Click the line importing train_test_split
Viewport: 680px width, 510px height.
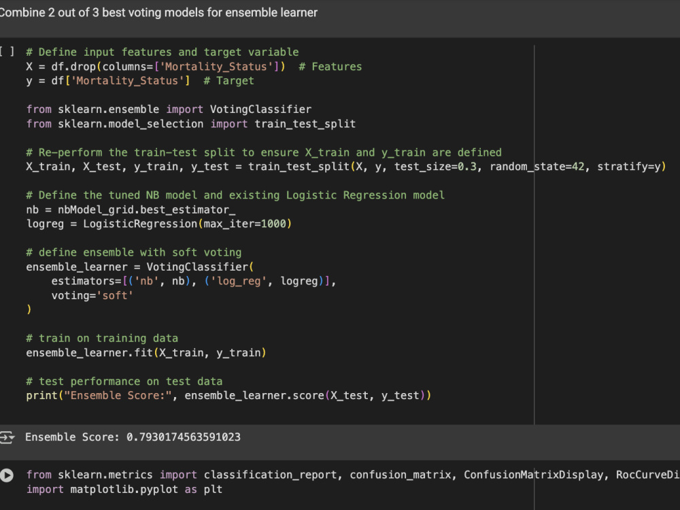[x=191, y=124]
